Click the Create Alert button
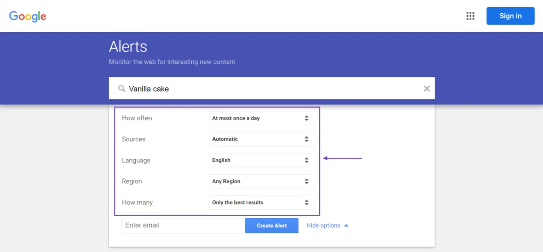This screenshot has height=252, width=543. coord(271,225)
